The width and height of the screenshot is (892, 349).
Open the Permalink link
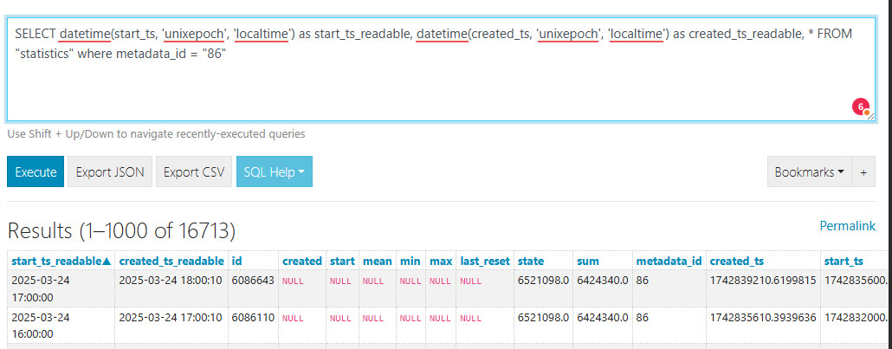pos(847,226)
